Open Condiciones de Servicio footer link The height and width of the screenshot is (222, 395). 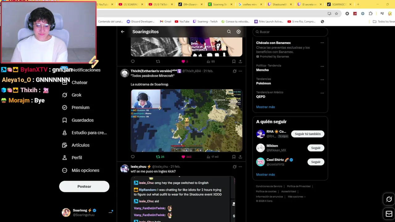[x=269, y=187]
